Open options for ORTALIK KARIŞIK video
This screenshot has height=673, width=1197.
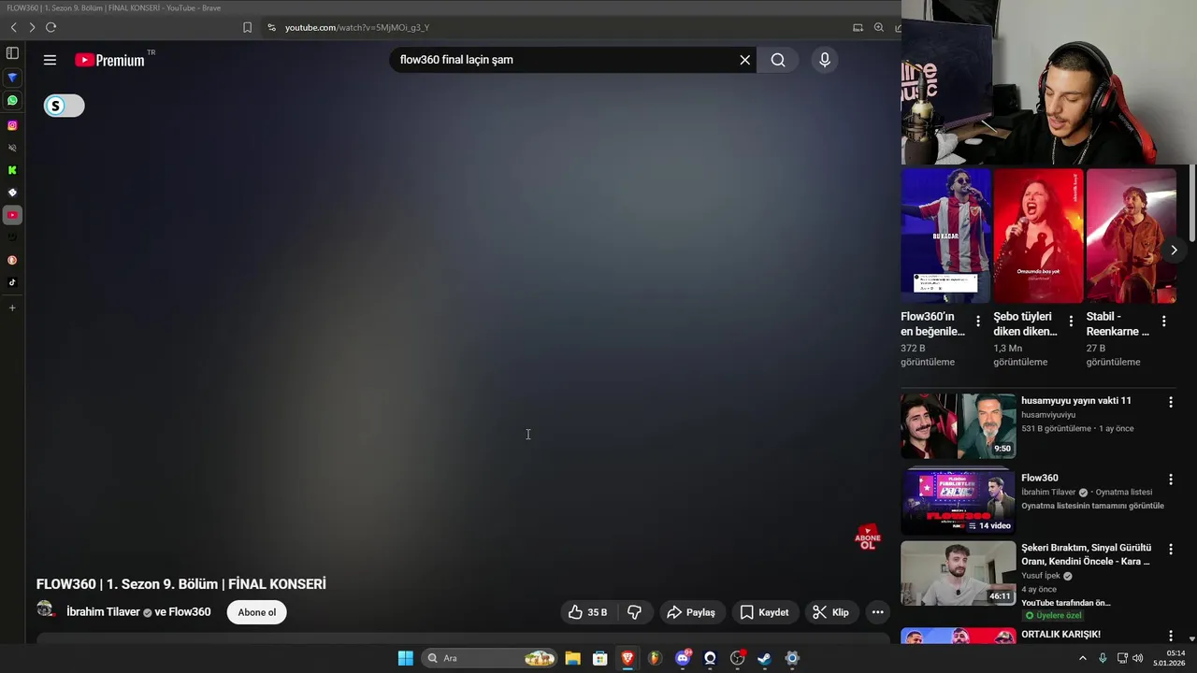coord(1170,636)
